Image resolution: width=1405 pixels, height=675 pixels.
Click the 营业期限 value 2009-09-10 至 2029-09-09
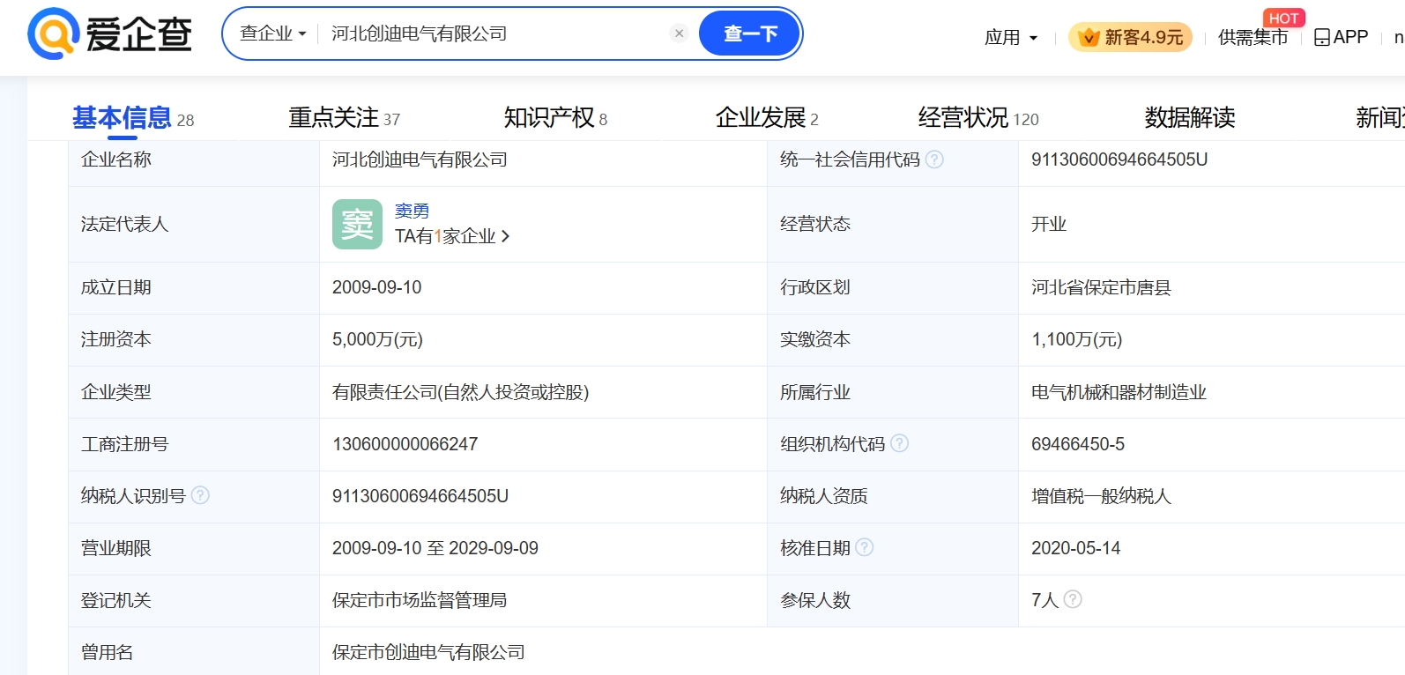coord(435,548)
